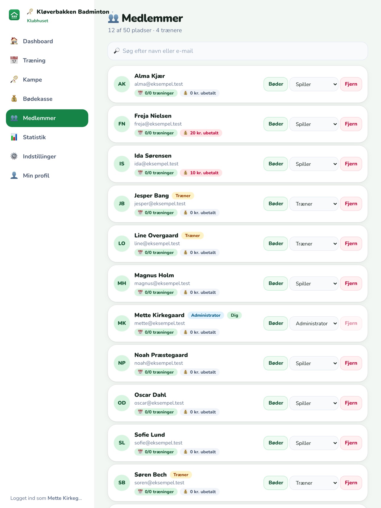
Task: Focus the name or e-mail search field
Action: [238, 51]
